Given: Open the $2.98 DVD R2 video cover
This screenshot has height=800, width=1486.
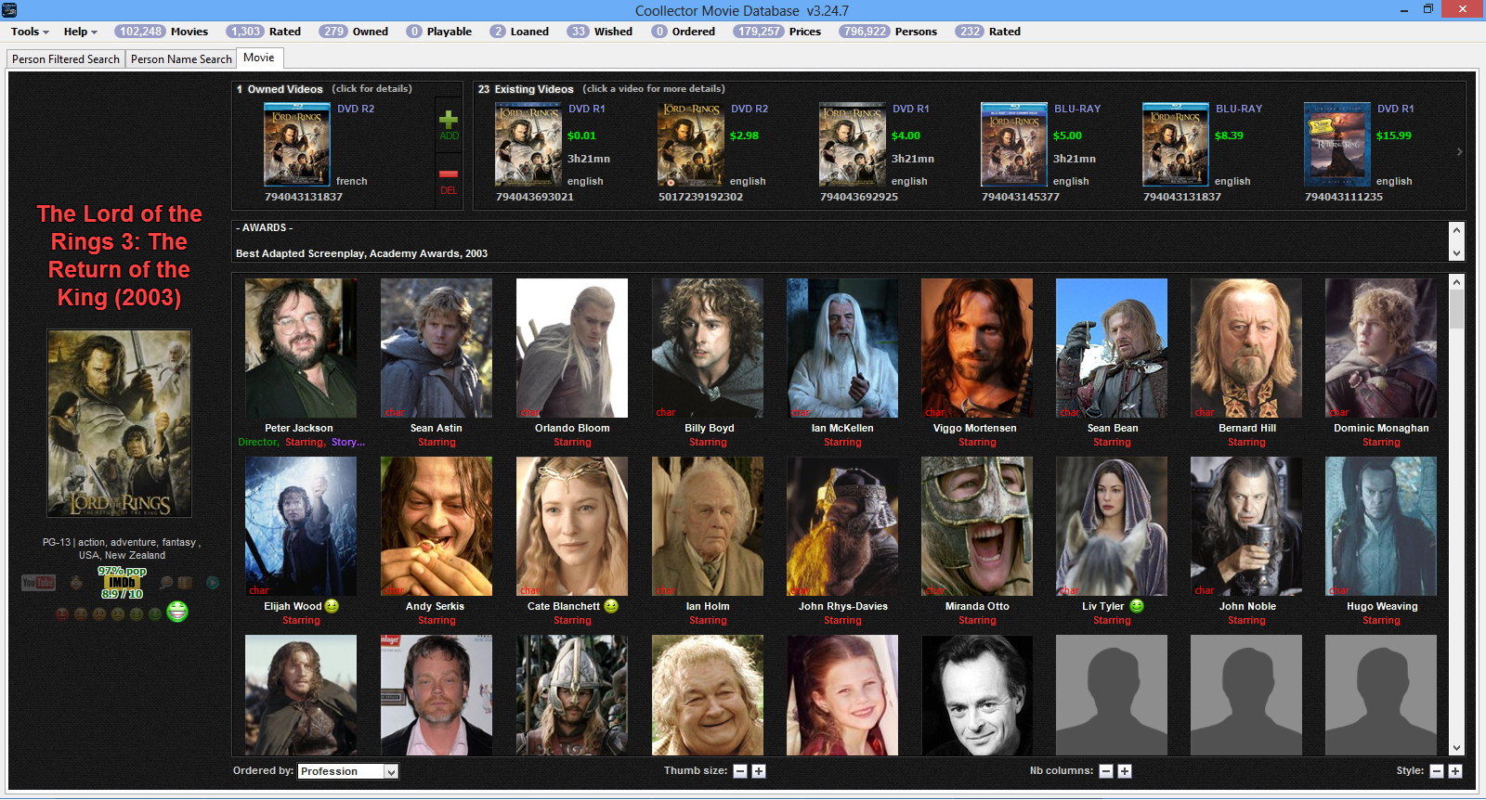Looking at the screenshot, I should pos(691,145).
